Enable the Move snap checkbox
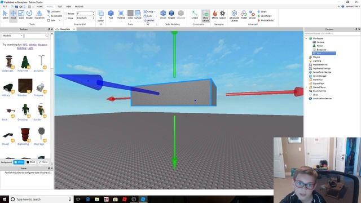Image resolution: width=361 pixels, height=203 pixels. click(65, 18)
